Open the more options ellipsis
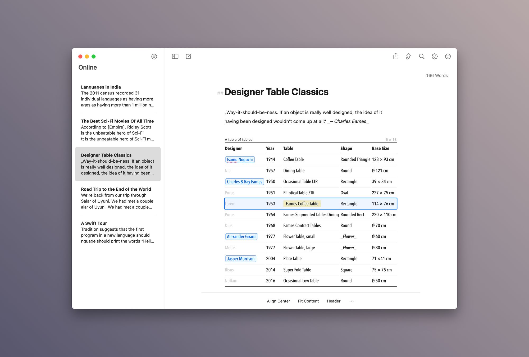529x357 pixels. (x=352, y=301)
